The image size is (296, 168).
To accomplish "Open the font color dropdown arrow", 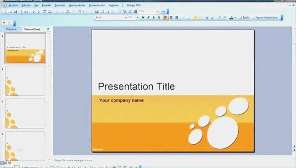I will 235,17.
